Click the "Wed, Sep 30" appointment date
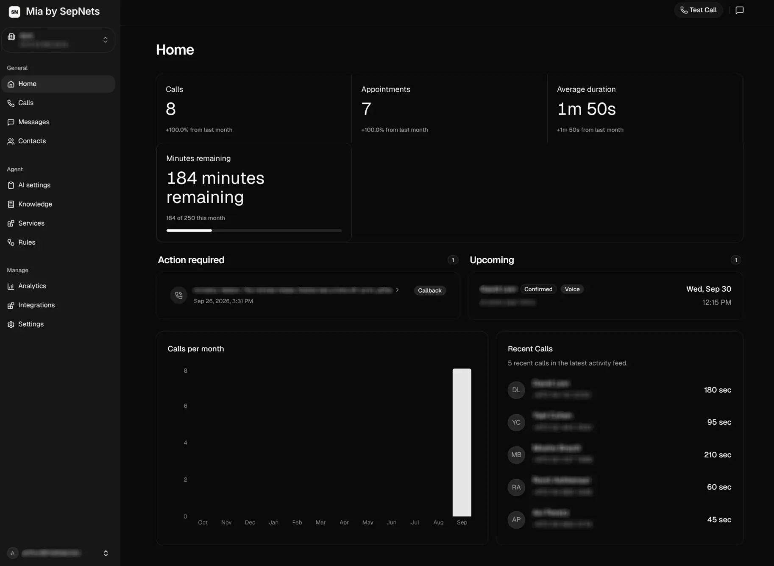Viewport: 774px width, 566px height. [x=709, y=289]
